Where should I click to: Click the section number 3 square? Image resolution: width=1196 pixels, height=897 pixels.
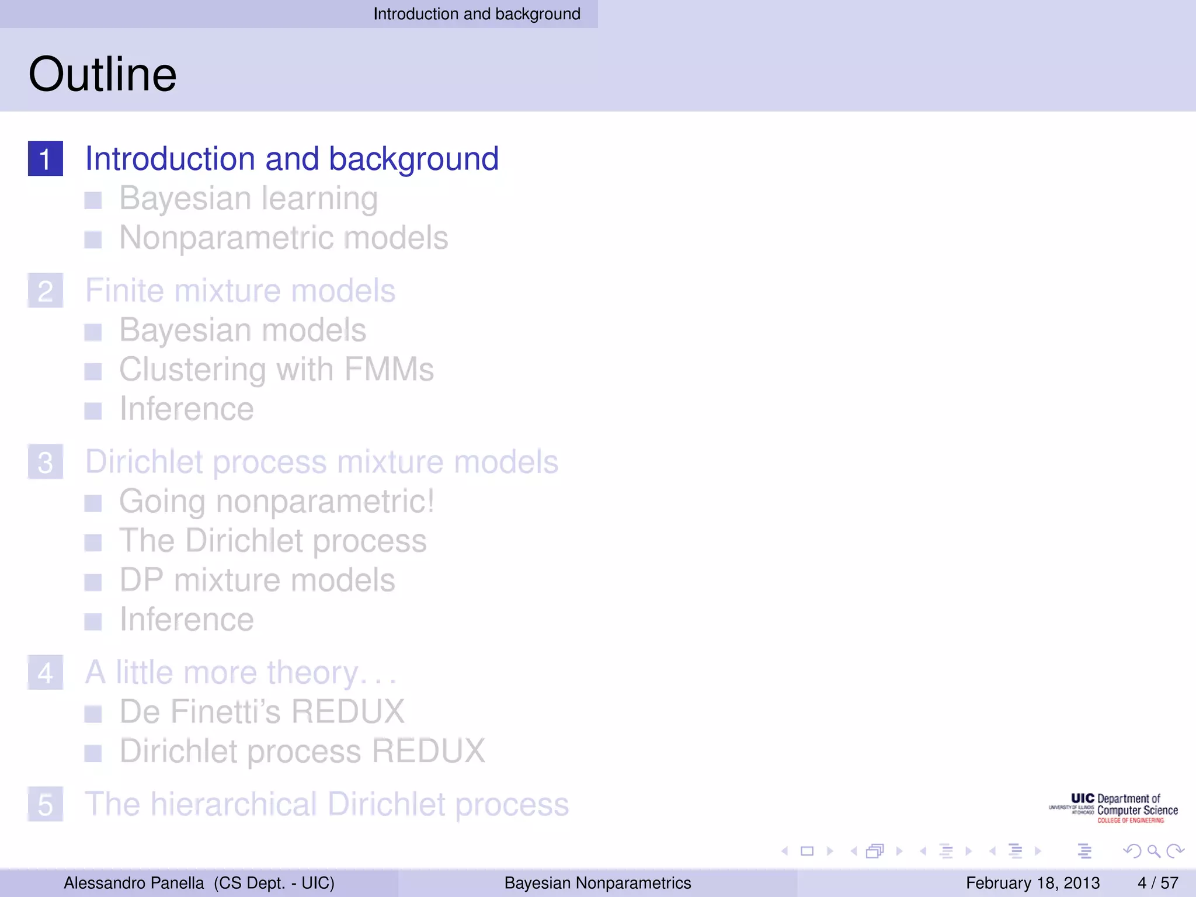pyautogui.click(x=46, y=461)
